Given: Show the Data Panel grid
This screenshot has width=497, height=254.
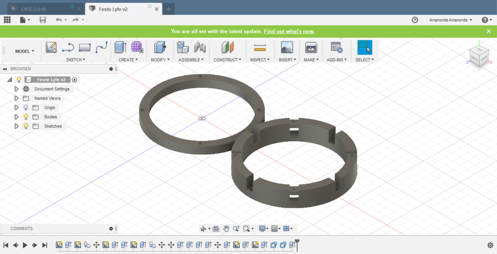Looking at the screenshot, I should [7, 20].
